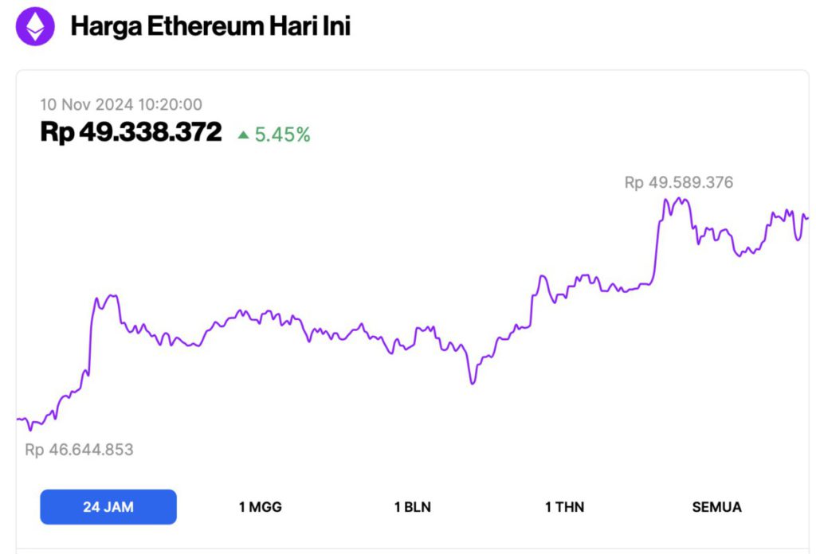Switch to the 1 MGG range

coord(260,507)
